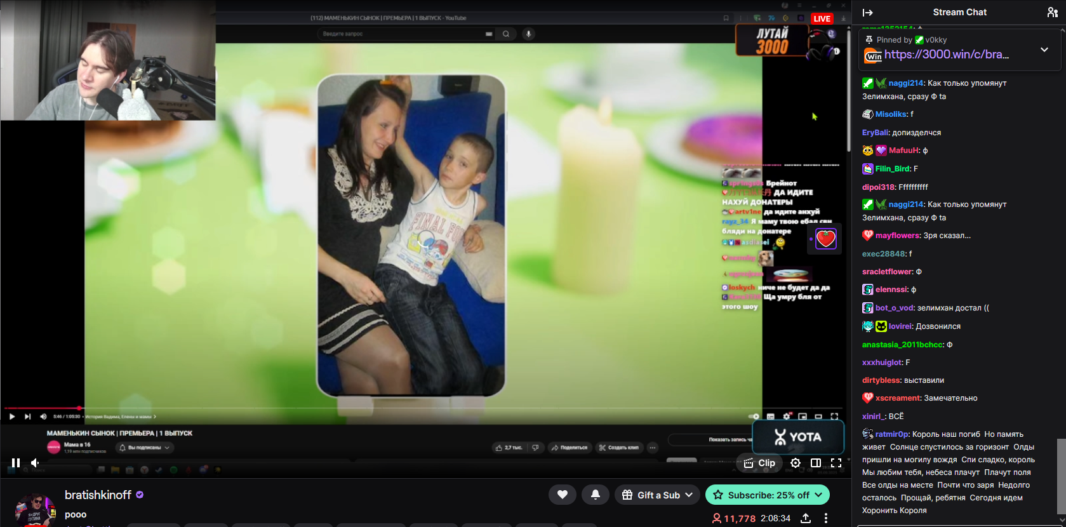Click ratmir0p username in chat
The image size is (1066, 527).
click(x=892, y=434)
